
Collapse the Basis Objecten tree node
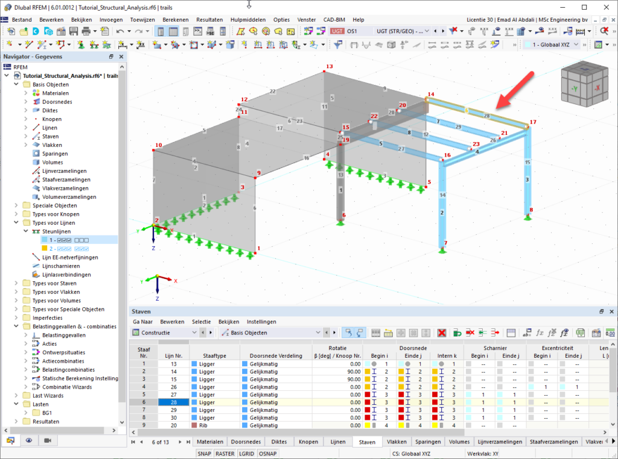click(16, 84)
